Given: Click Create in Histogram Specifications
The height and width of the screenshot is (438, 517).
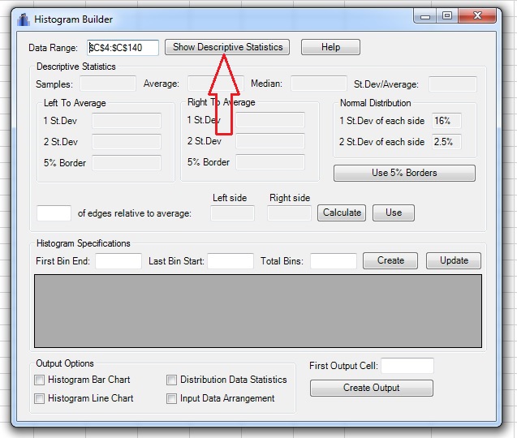Looking at the screenshot, I should tap(390, 260).
